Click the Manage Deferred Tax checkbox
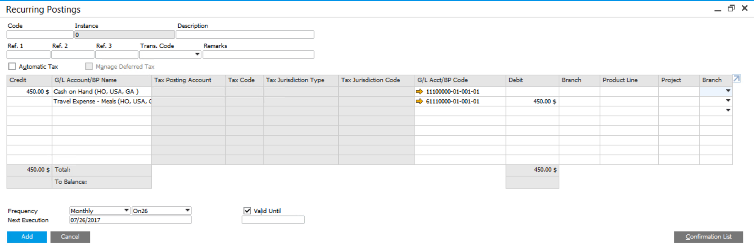 pyautogui.click(x=89, y=67)
